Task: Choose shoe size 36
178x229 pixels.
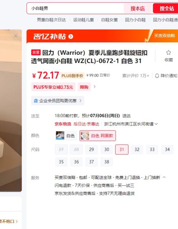Action: [76, 162]
